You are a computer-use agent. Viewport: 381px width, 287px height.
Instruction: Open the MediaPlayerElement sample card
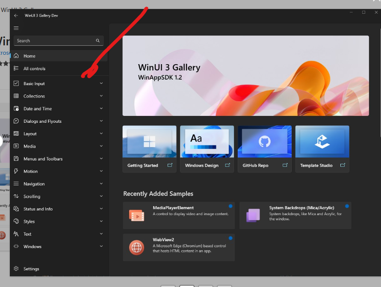(x=179, y=215)
